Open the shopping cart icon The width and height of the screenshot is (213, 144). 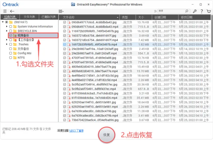[x=209, y=11]
